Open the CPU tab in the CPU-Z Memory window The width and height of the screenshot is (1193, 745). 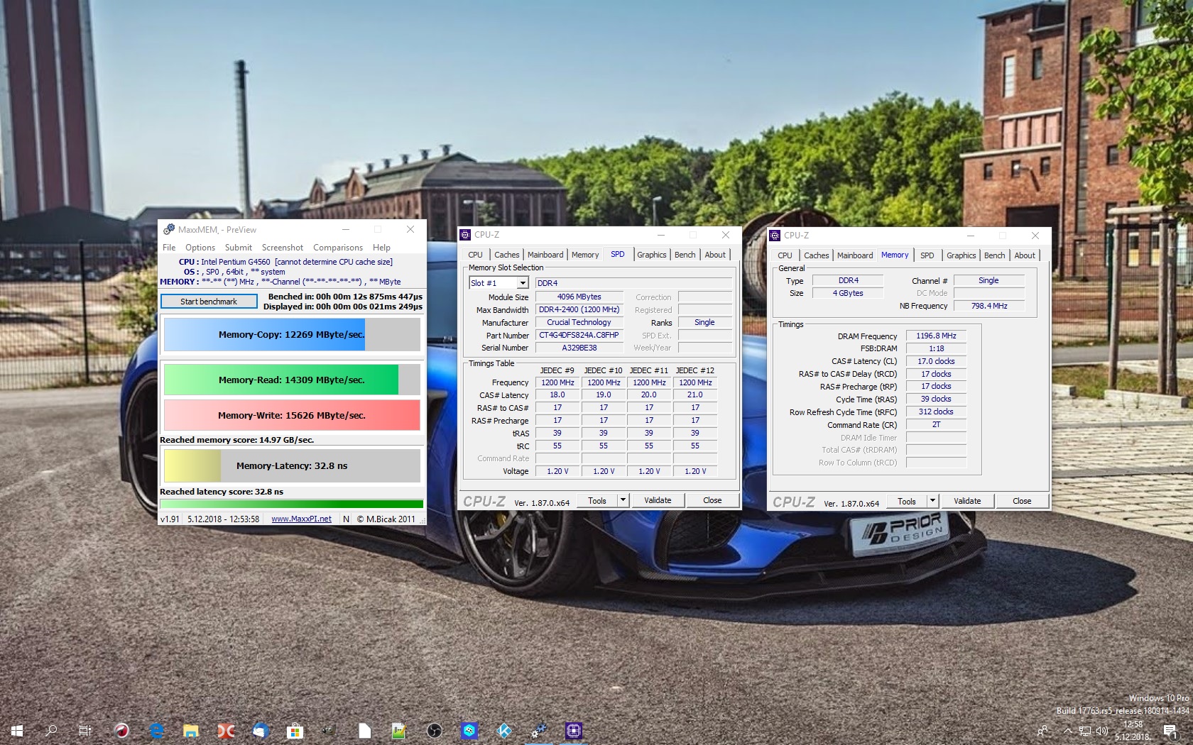click(x=785, y=255)
